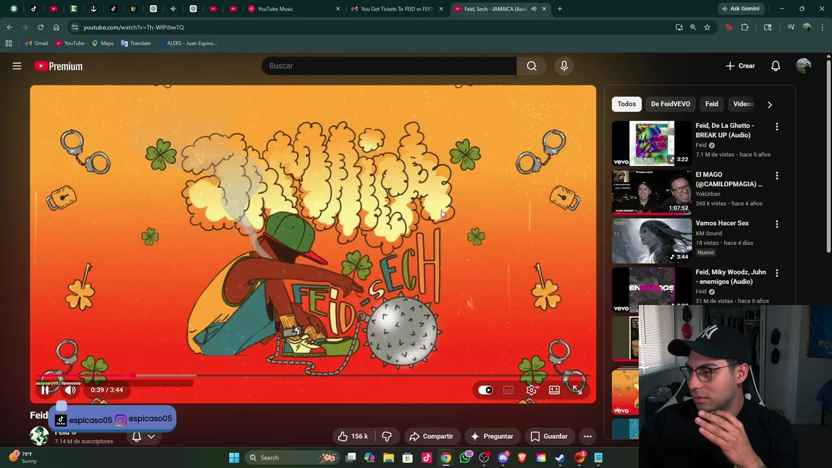Select the Videos filter chip
This screenshot has width=832, height=468.
click(743, 104)
